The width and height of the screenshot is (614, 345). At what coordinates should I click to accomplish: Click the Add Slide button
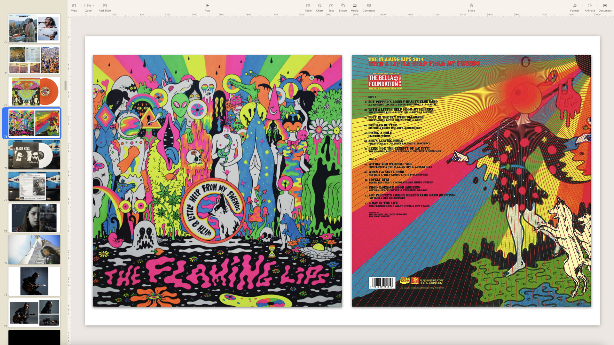pos(105,6)
